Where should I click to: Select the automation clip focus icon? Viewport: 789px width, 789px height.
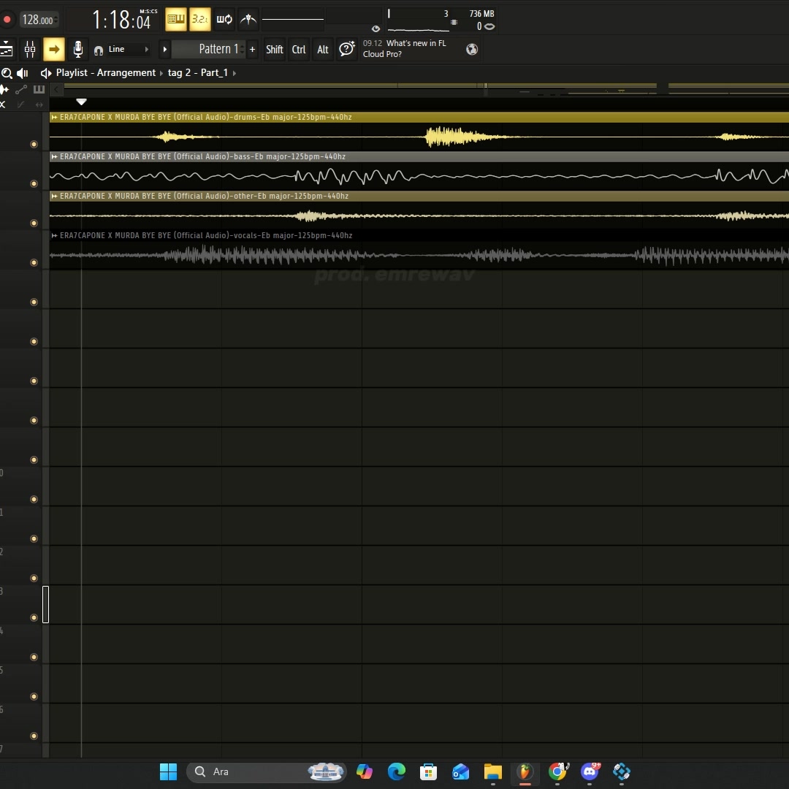coord(21,90)
